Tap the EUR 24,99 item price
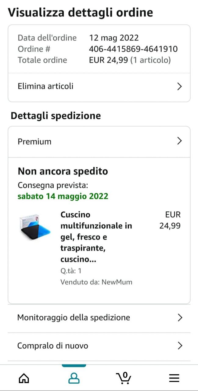198x391 pixels. [x=170, y=220]
